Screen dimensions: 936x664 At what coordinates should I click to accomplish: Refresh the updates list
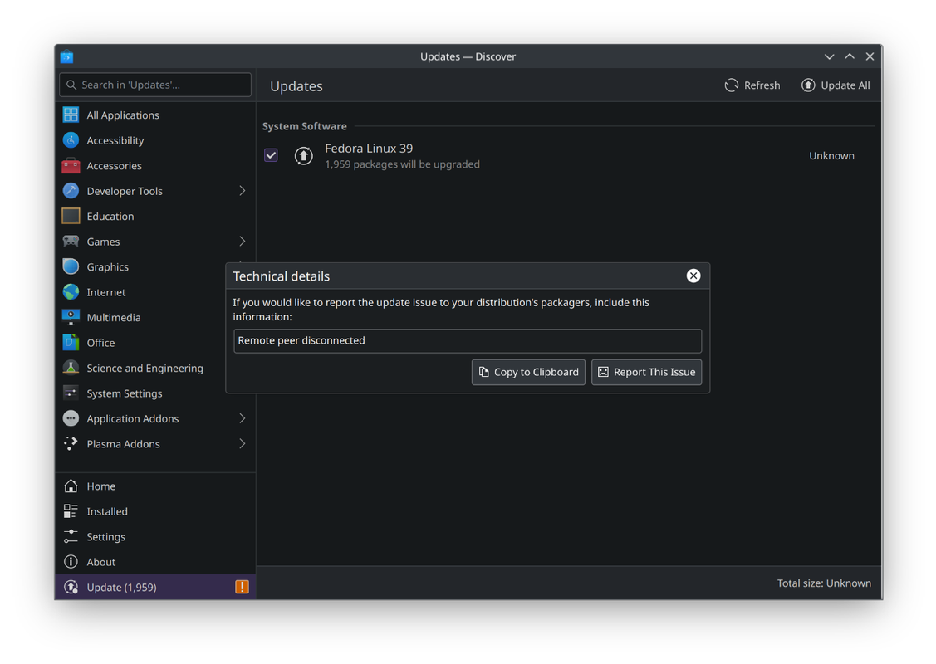click(x=752, y=85)
